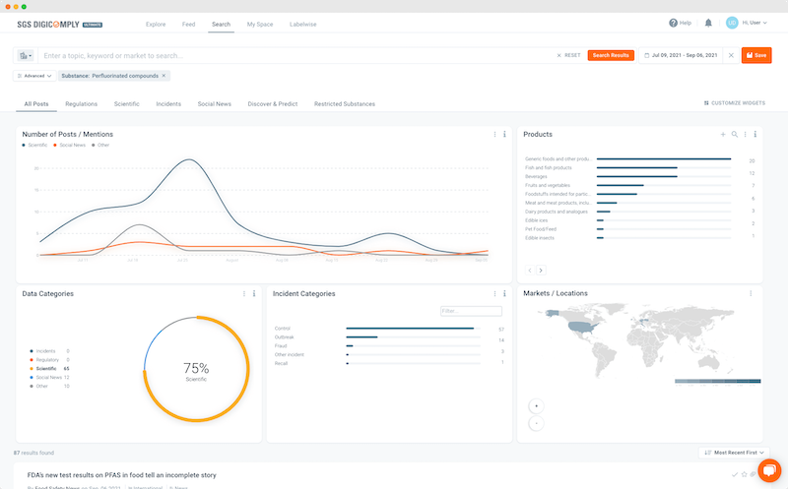Open Data Categories widget options menu
Image resolution: width=788 pixels, height=489 pixels.
(x=244, y=294)
